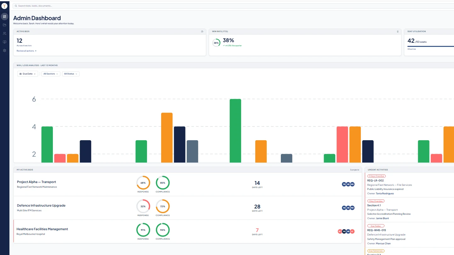Open the folder icon in the sidebar
454x255 pixels.
coord(4,25)
